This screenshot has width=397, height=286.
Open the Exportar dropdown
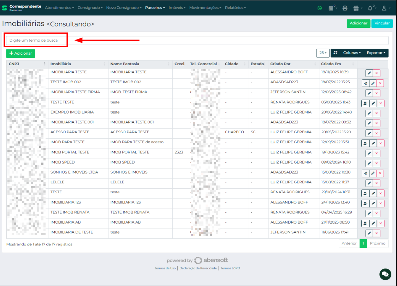point(375,53)
